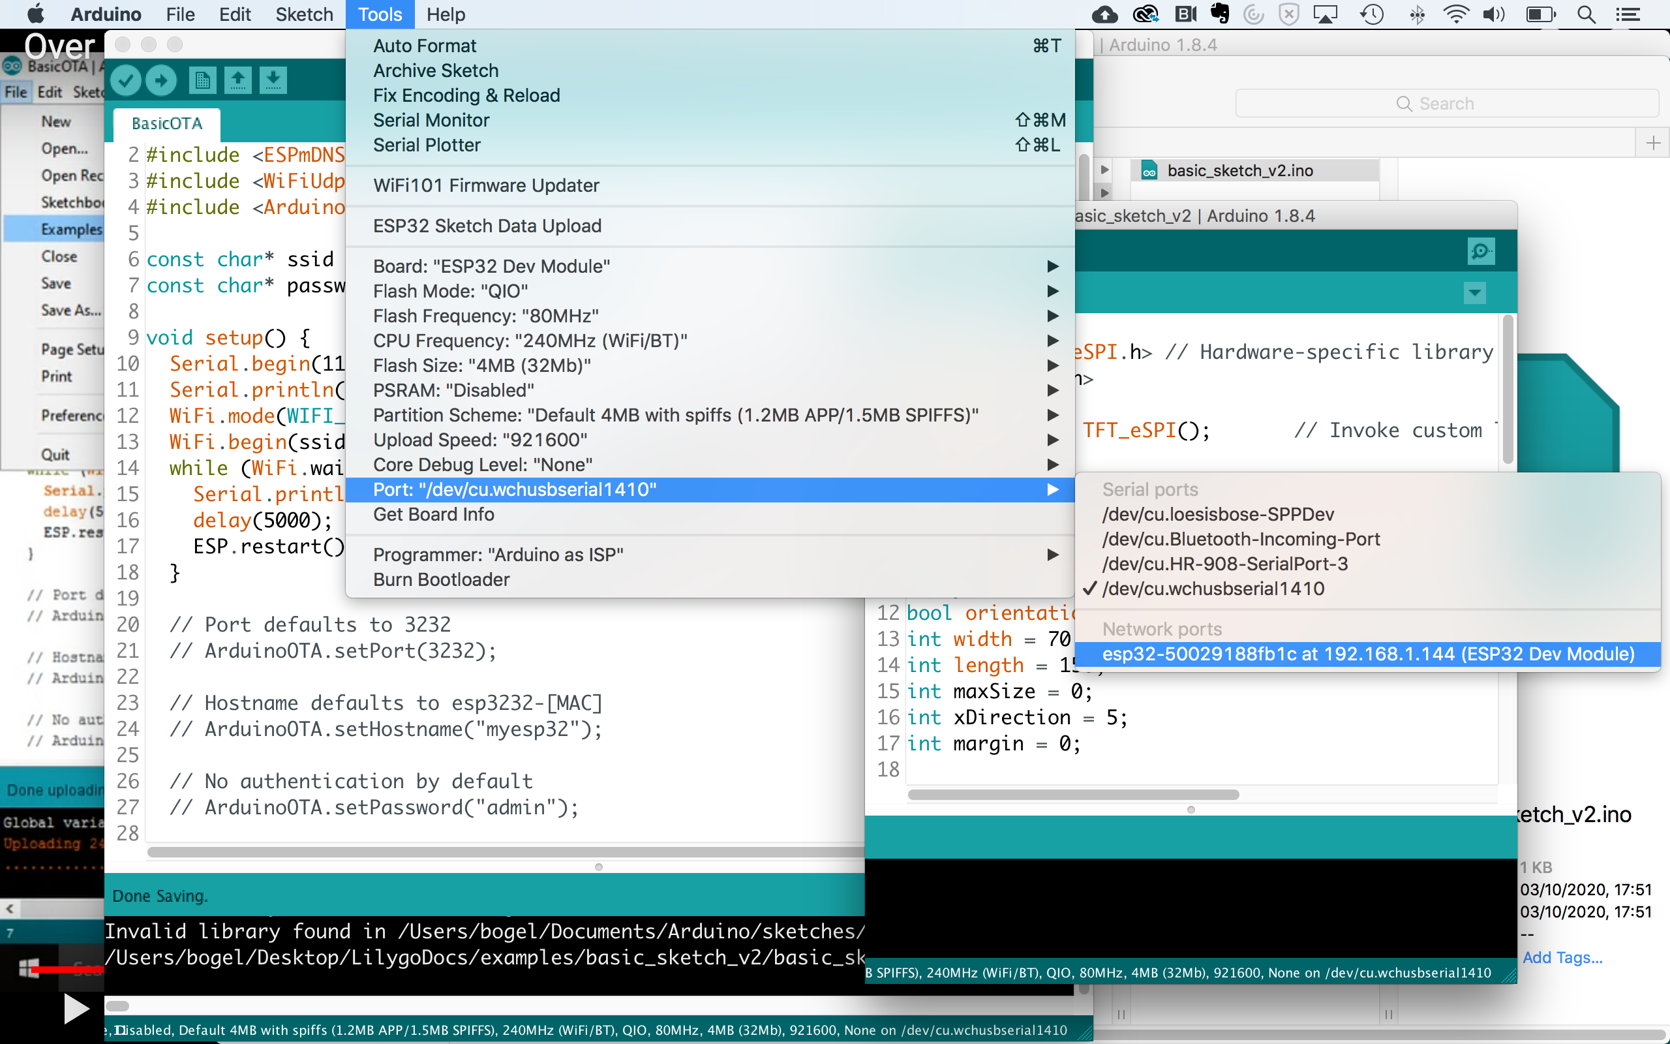Click the Open sketch up-arrow icon
1670x1044 pixels.
pos(238,81)
